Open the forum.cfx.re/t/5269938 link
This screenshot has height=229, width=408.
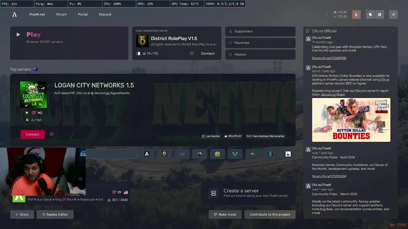[x=329, y=58]
